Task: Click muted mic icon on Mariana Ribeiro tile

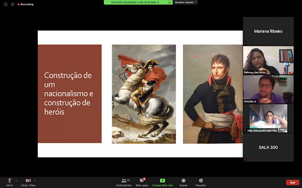Action: click(x=245, y=43)
